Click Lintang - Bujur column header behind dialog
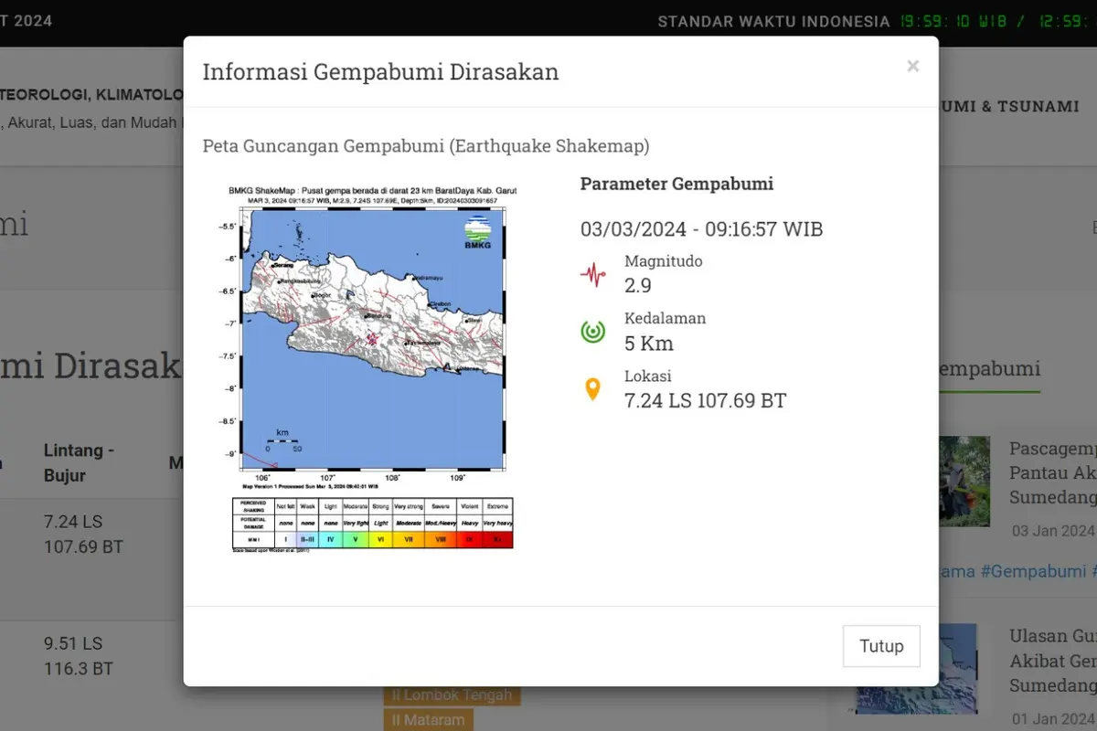This screenshot has height=731, width=1097. 79,462
